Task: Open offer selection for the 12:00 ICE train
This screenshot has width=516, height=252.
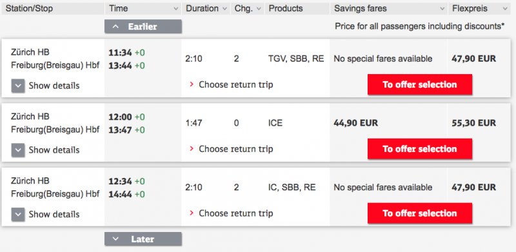Action: pos(420,149)
